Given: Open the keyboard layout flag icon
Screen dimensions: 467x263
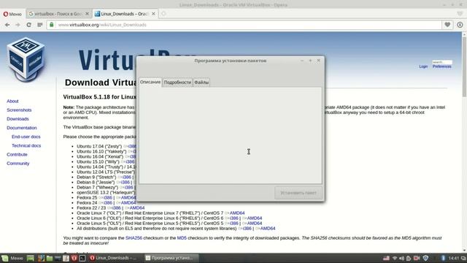Looking at the screenshot, I should [x=386, y=258].
